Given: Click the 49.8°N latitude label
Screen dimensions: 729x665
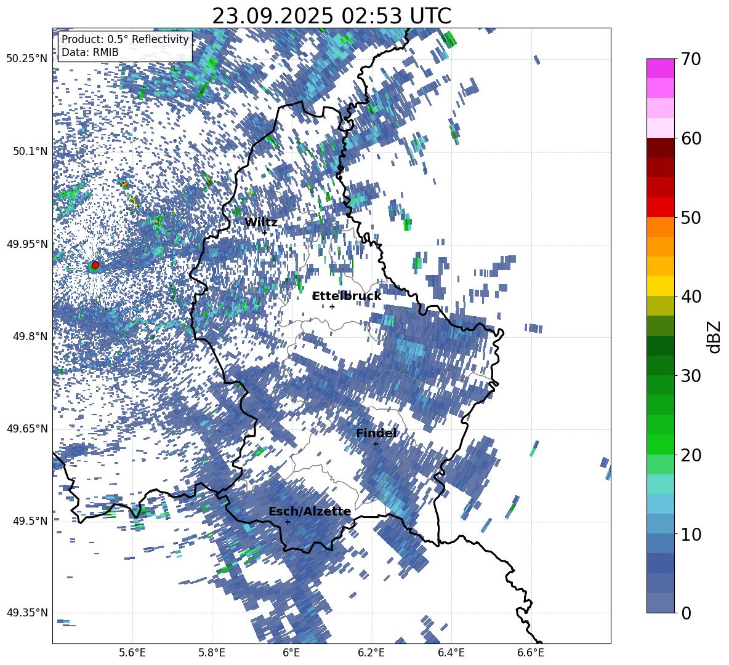Looking at the screenshot, I should click(x=30, y=336).
